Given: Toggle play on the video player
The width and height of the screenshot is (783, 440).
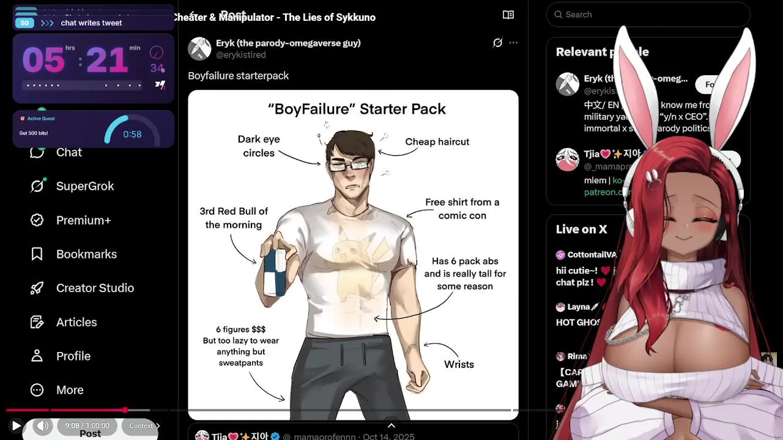Looking at the screenshot, I should pos(17,425).
